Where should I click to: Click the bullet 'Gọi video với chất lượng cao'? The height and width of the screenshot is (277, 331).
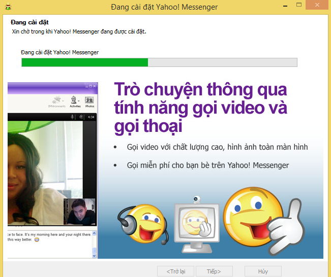pyautogui.click(x=217, y=147)
